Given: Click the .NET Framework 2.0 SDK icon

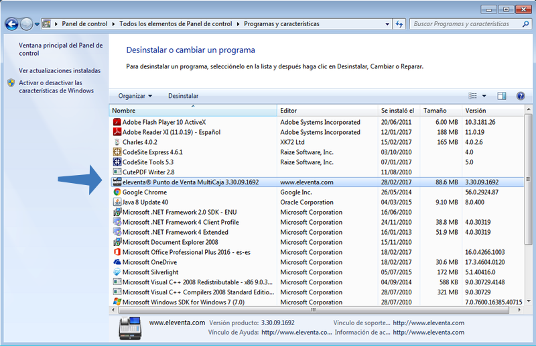Looking at the screenshot, I should pyautogui.click(x=117, y=212).
